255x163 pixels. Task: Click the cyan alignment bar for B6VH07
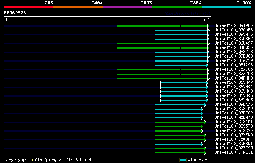pyautogui.click(x=183, y=83)
